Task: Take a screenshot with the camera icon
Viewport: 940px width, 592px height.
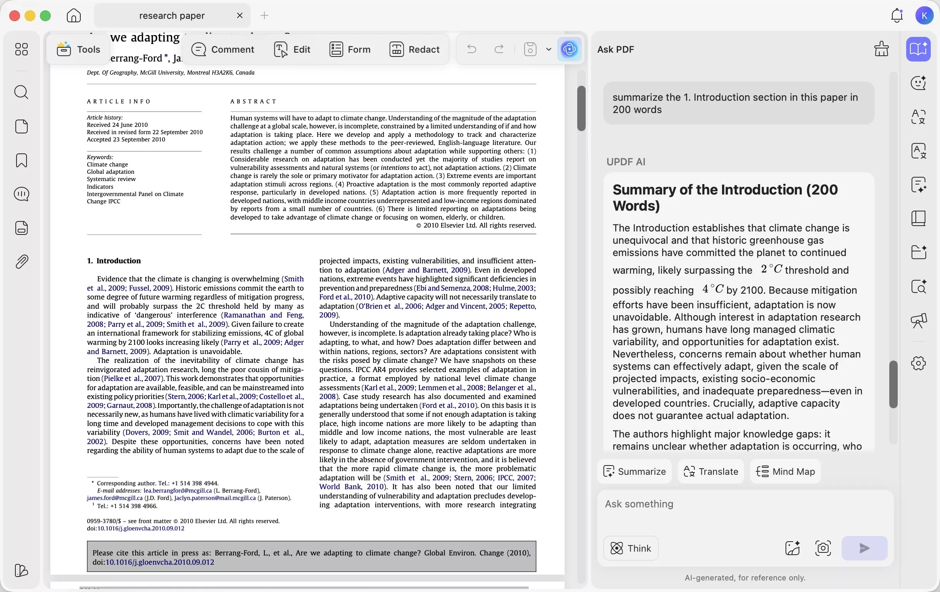Action: pyautogui.click(x=823, y=548)
